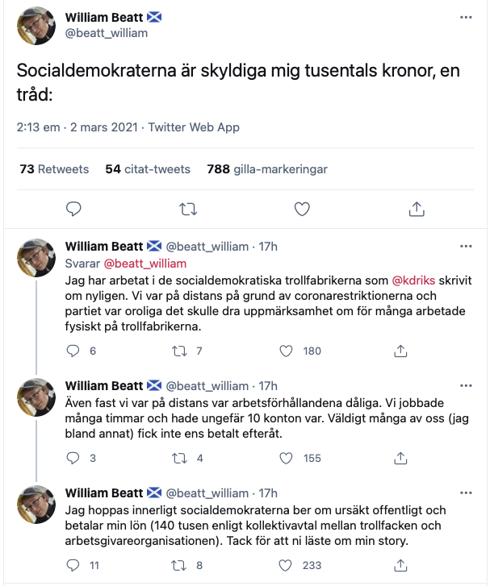
Task: View the 54 citat-tweets list
Action: 148,169
